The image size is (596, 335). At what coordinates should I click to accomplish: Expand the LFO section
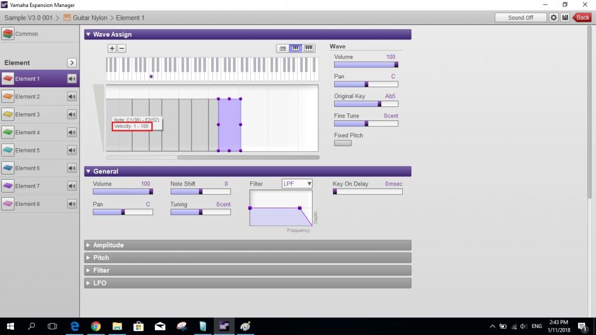tap(248, 283)
